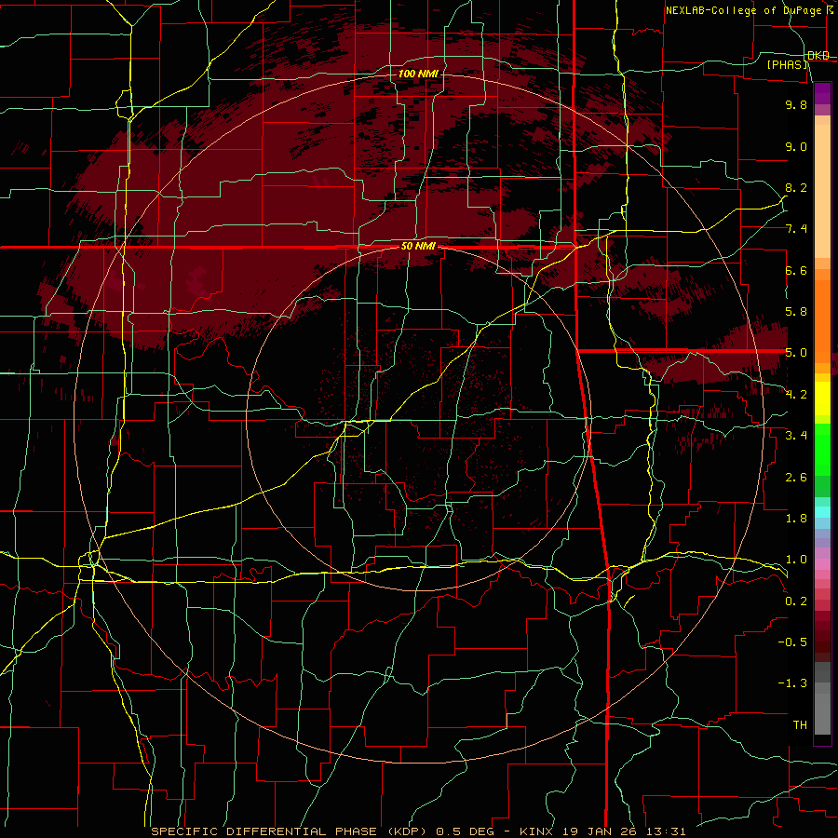Click the 9.0 scale value

[796, 146]
